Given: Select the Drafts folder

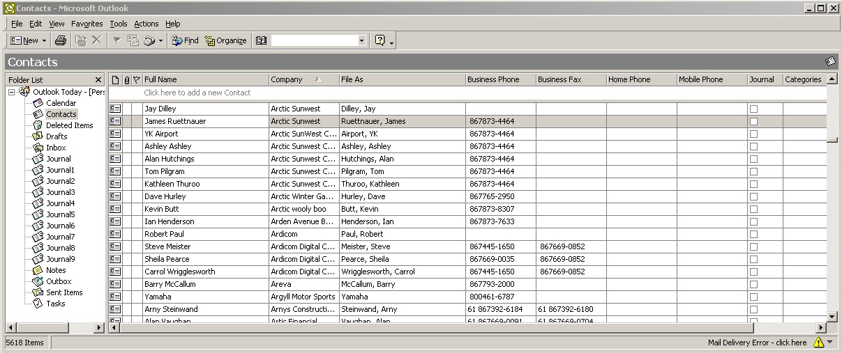Looking at the screenshot, I should tap(57, 136).
